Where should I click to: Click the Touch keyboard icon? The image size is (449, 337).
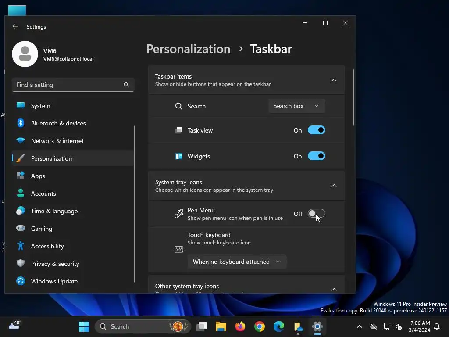click(x=179, y=249)
